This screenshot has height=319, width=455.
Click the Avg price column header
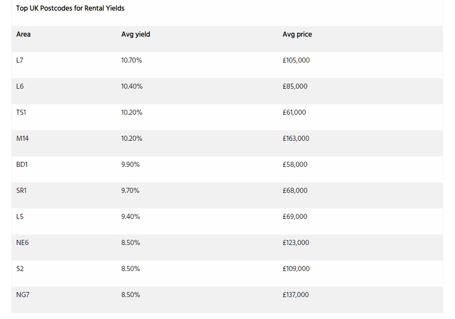click(x=297, y=34)
